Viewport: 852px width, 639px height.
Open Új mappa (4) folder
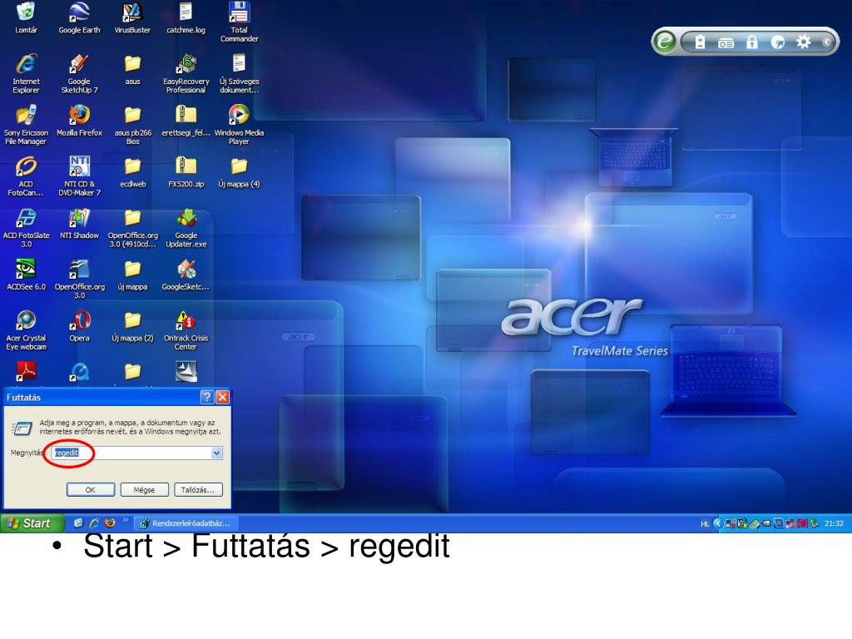pos(239,171)
